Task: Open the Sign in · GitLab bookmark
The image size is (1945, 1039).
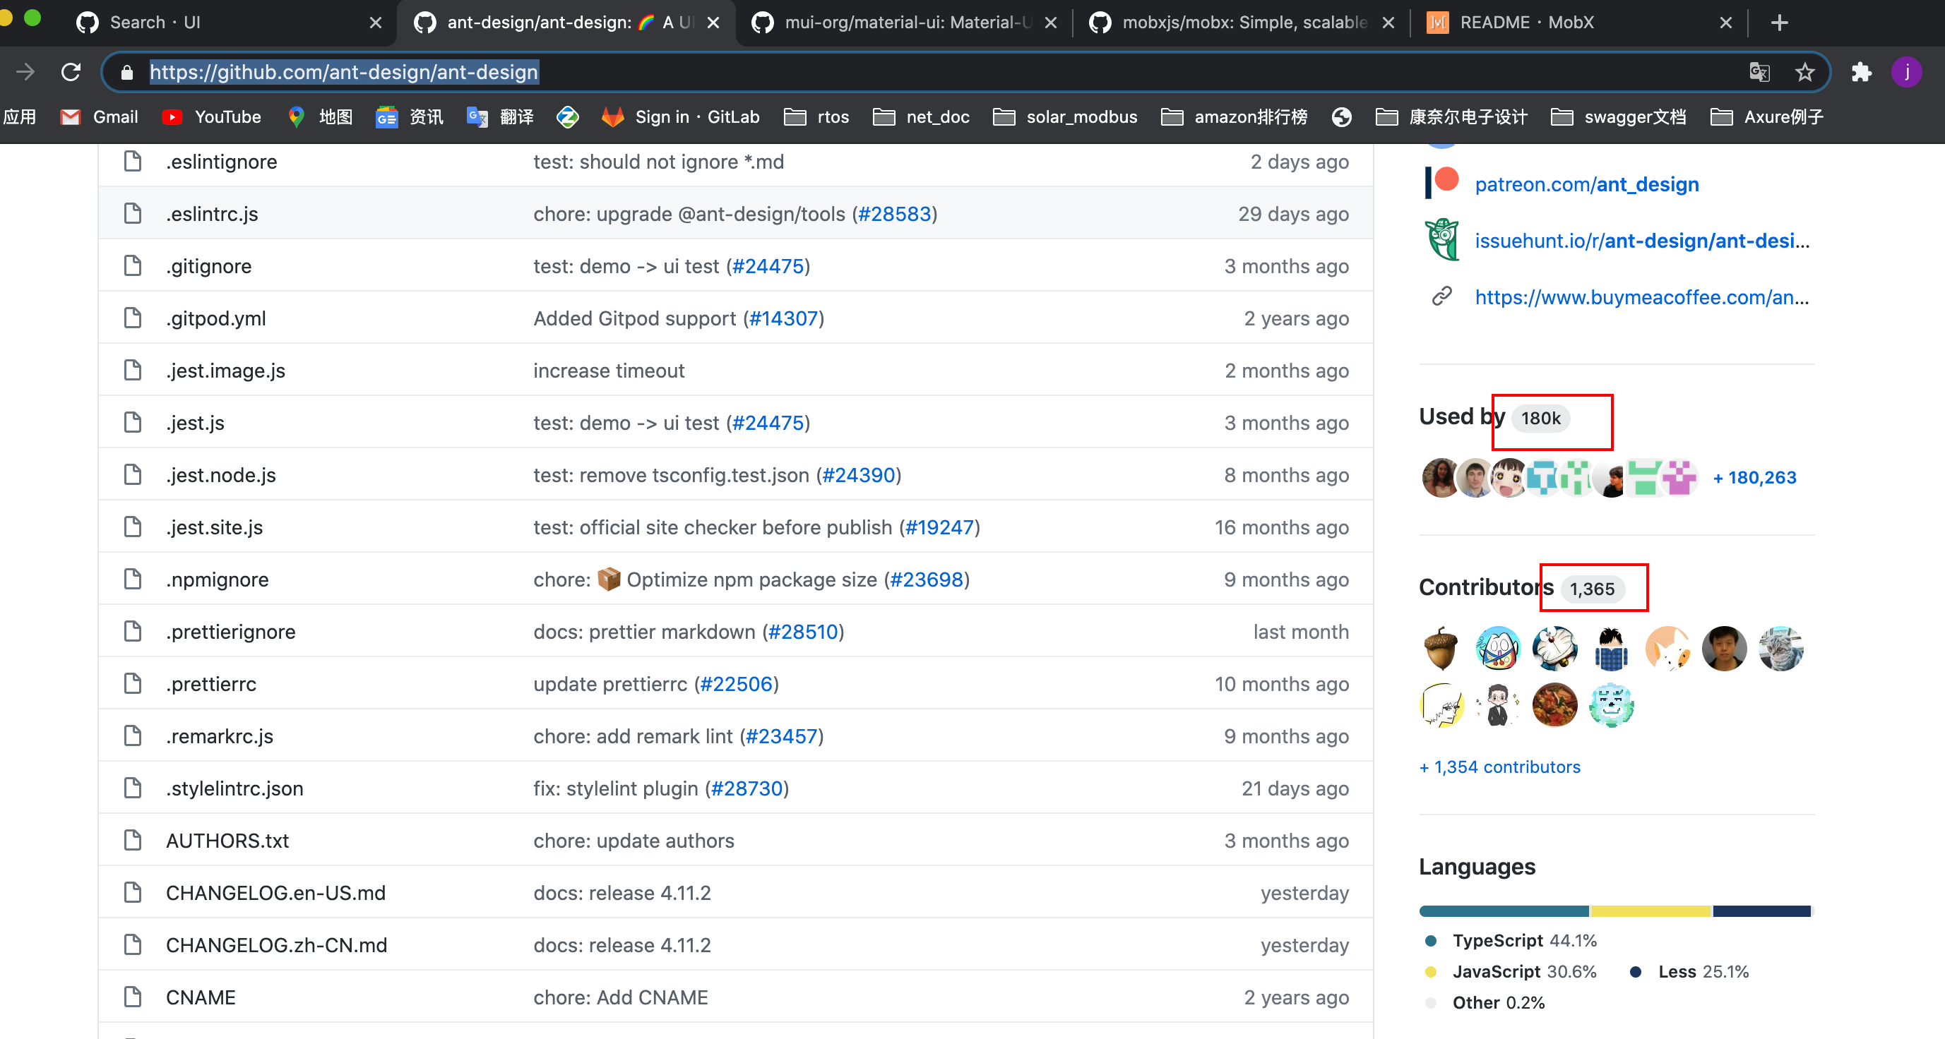Action: point(680,117)
